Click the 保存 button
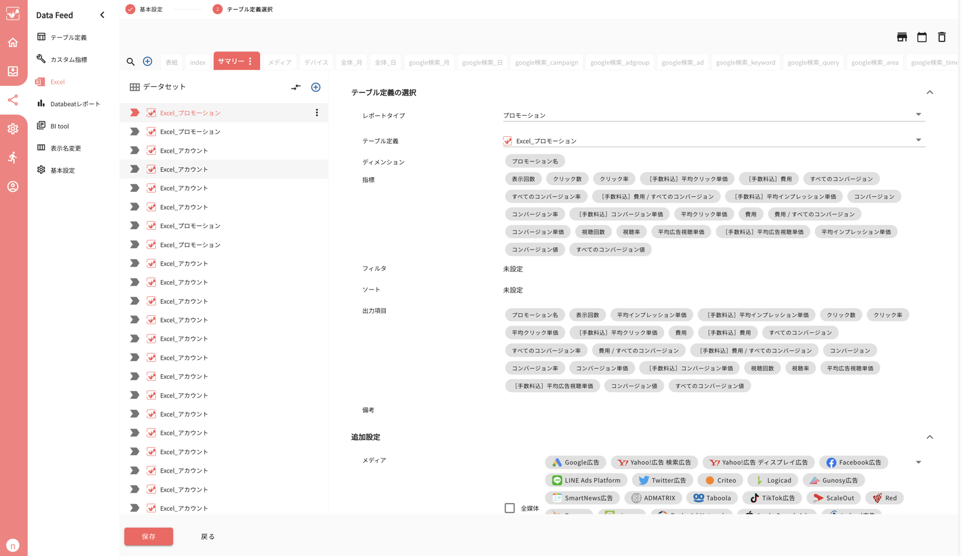This screenshot has width=962, height=556. [x=148, y=536]
